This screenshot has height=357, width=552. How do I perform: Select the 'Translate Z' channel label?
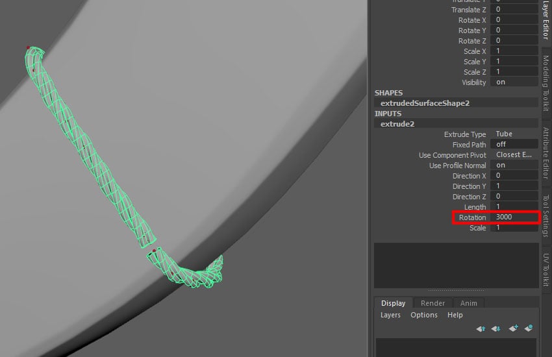(x=469, y=10)
